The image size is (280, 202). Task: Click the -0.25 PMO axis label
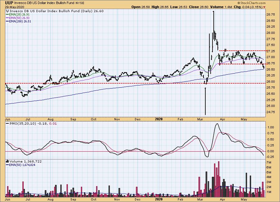coord(270,157)
